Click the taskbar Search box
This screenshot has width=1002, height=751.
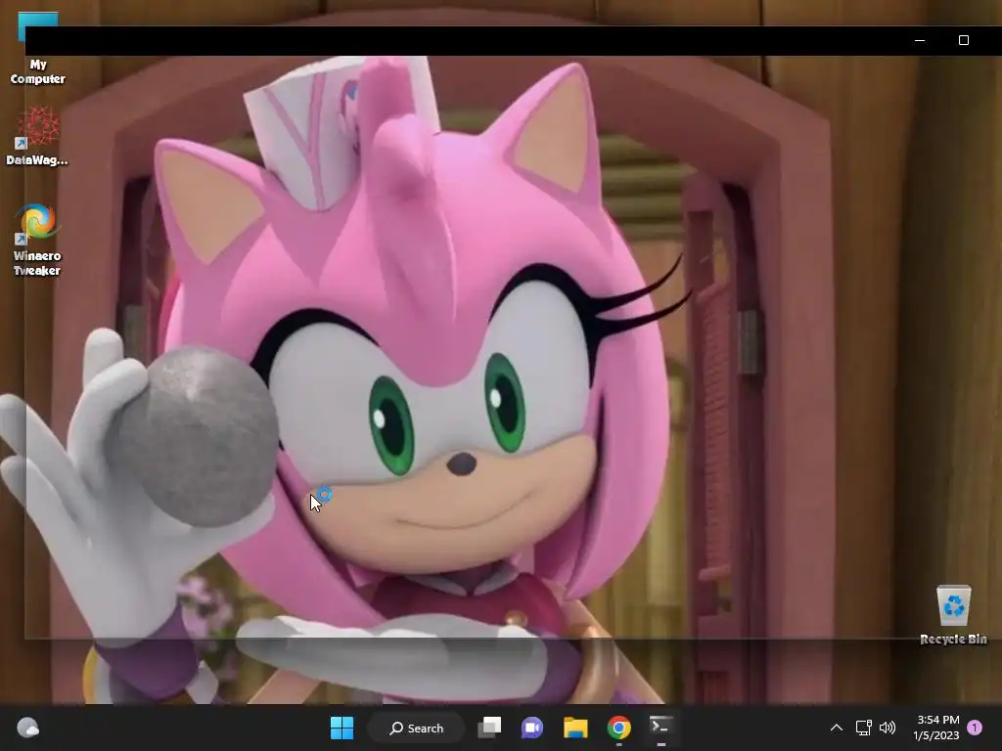(x=417, y=728)
